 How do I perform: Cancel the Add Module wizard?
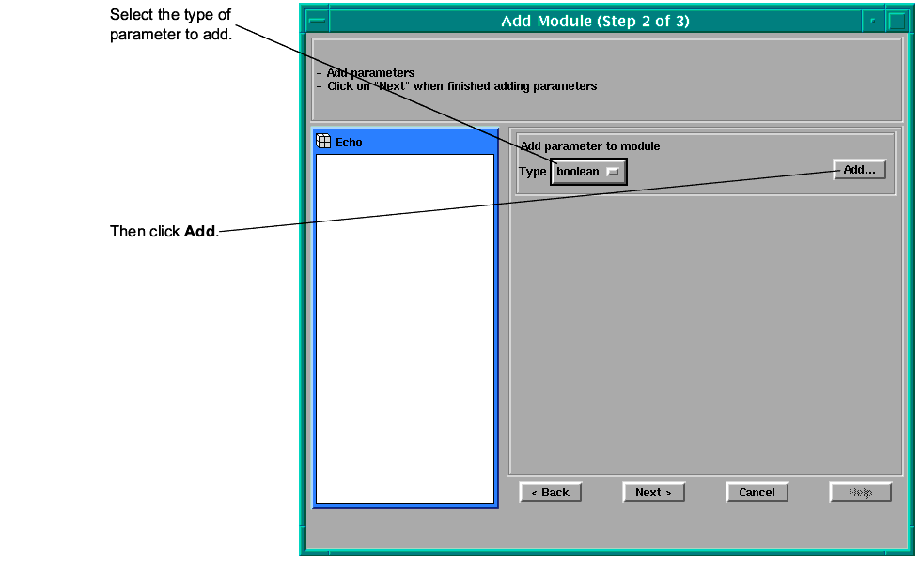tap(757, 493)
